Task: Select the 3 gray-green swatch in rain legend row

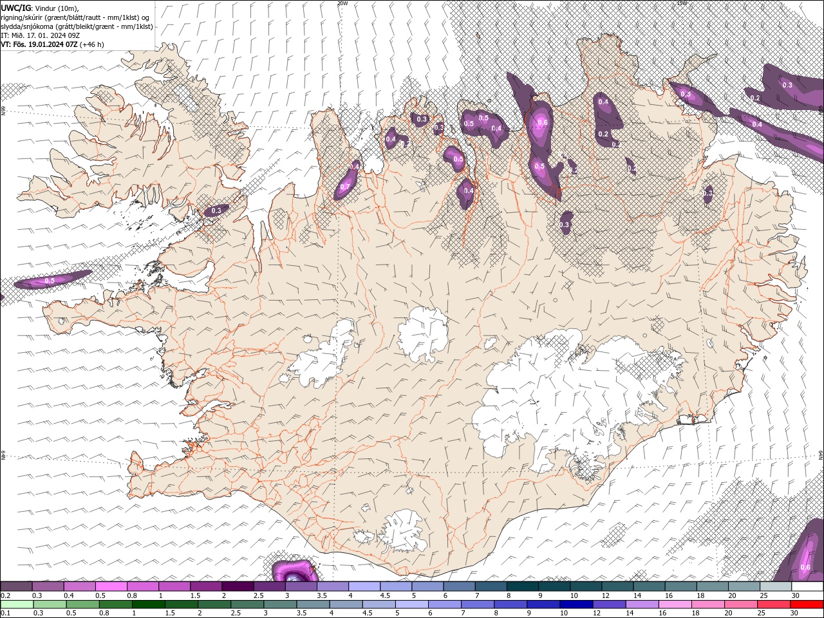Action: click(x=279, y=604)
